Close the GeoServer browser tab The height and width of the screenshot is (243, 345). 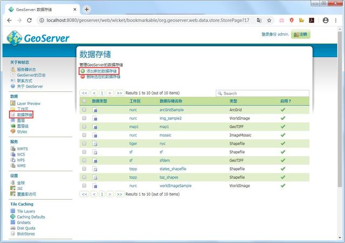[75, 10]
